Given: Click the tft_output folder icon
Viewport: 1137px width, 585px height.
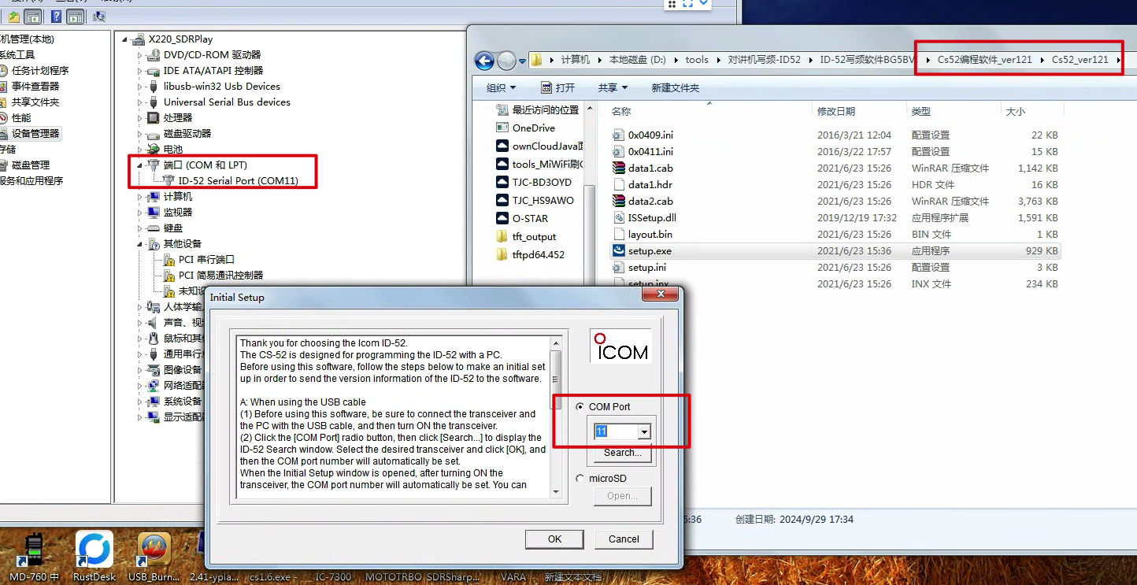Looking at the screenshot, I should click(502, 236).
